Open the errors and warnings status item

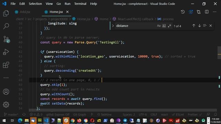tap(36, 115)
